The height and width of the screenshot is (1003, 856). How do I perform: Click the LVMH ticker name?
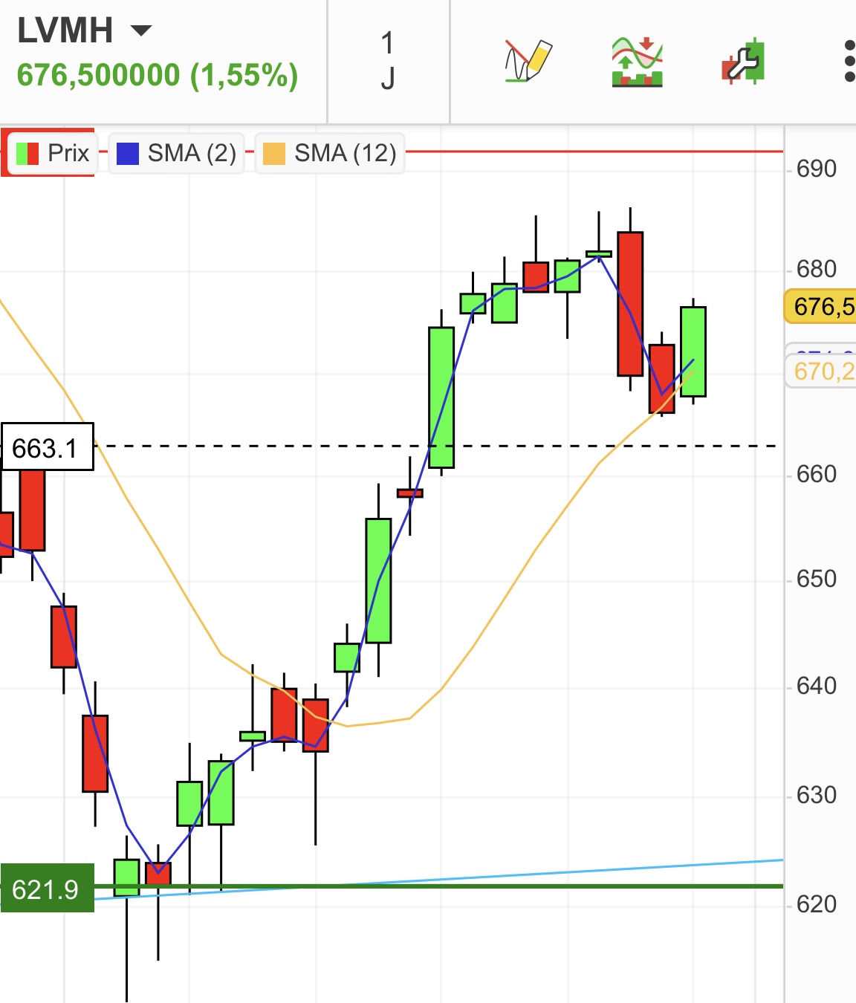point(65,30)
